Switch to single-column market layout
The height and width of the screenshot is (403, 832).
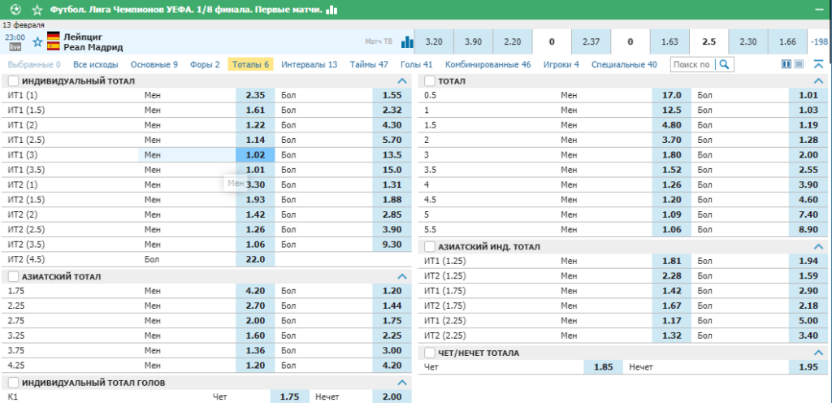pos(799,64)
